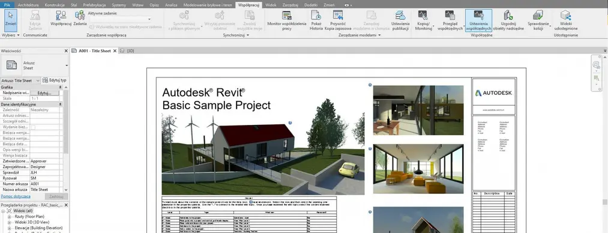Collapse the Widoki (all) tree node
Image resolution: width=608 pixels, height=233 pixels.
click(x=3, y=211)
